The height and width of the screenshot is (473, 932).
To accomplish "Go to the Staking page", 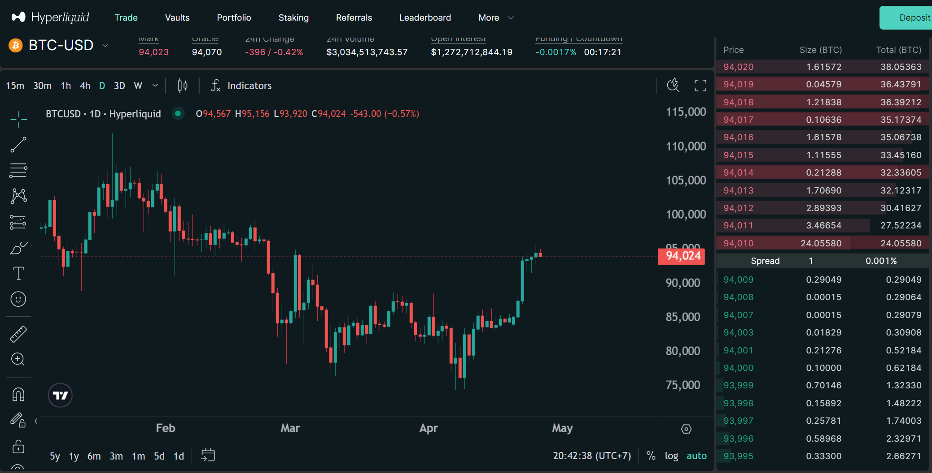I will click(x=293, y=17).
